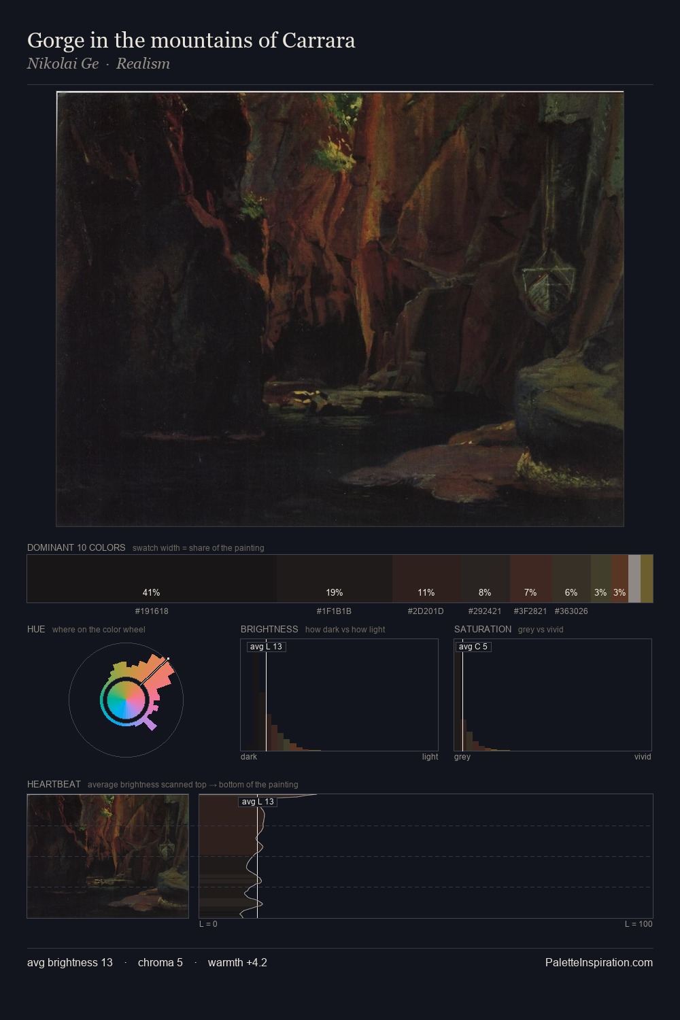Click the SATURATION section heading
This screenshot has width=680, height=1020.
pyautogui.click(x=483, y=629)
